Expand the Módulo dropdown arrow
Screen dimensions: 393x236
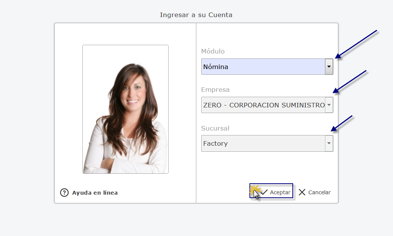(x=329, y=67)
